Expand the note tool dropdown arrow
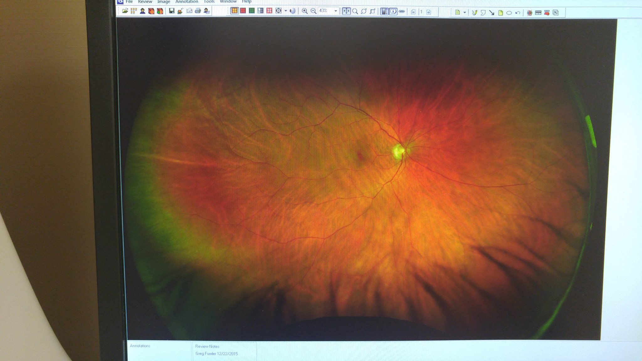 (x=465, y=13)
